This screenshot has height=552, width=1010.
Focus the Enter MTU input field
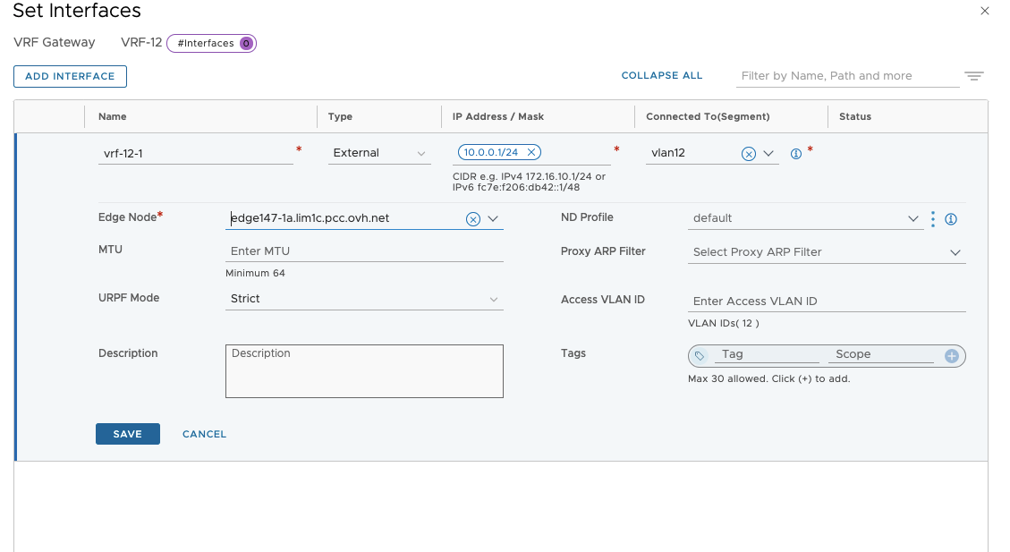[x=364, y=251]
